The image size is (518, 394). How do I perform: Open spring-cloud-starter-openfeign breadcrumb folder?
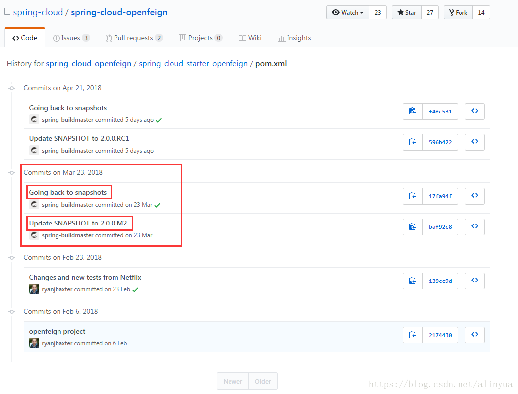193,64
